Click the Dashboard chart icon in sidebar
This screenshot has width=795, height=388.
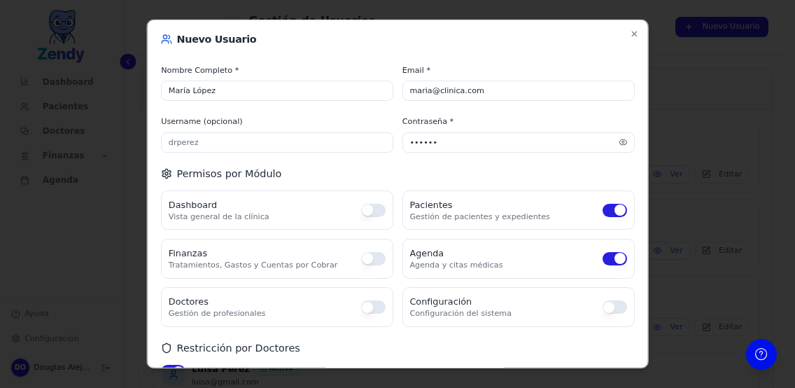click(x=25, y=82)
